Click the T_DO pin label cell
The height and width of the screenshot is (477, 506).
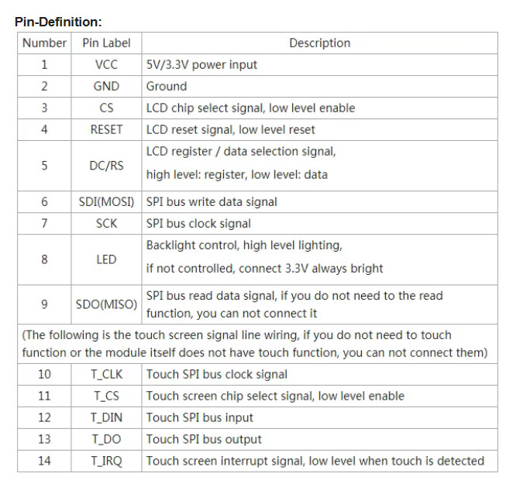tap(106, 439)
